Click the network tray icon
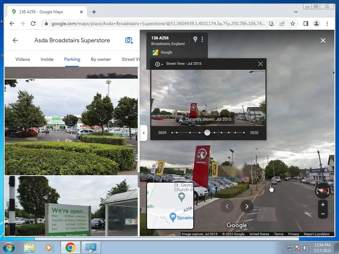 pos(289,248)
